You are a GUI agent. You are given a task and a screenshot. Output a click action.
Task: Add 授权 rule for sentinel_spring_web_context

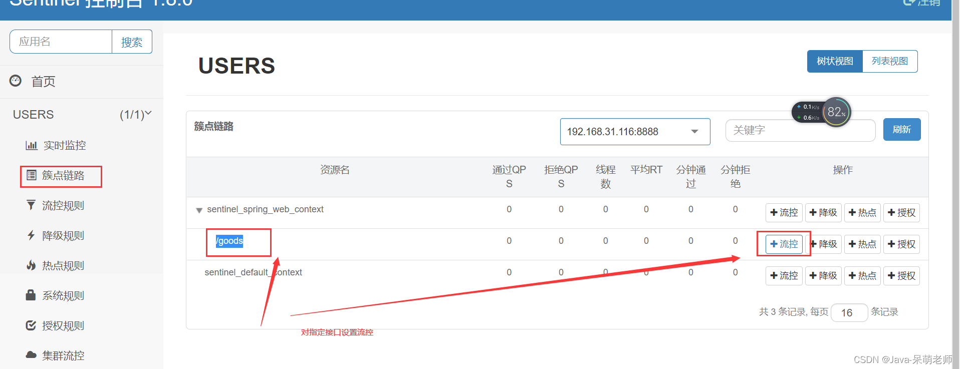pyautogui.click(x=901, y=213)
